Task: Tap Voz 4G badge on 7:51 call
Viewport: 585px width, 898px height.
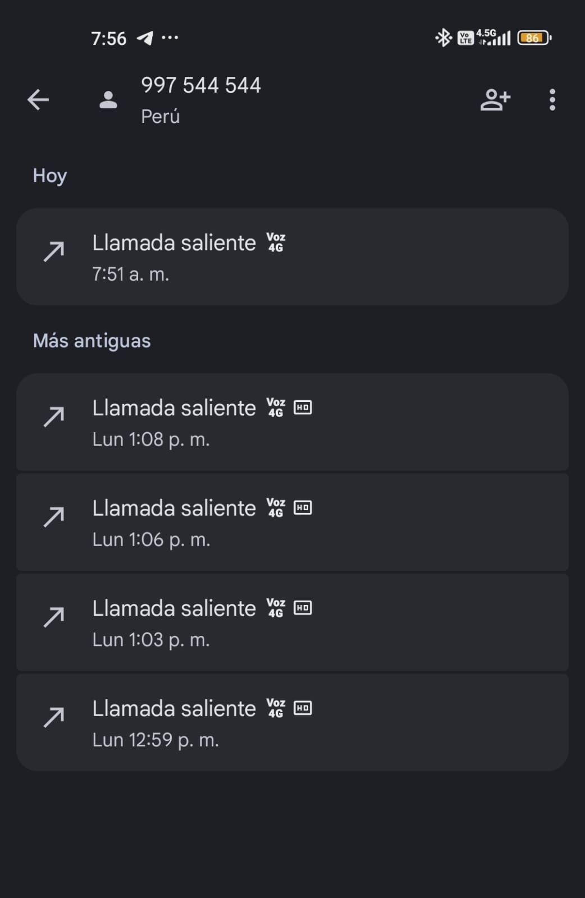Action: pyautogui.click(x=276, y=242)
